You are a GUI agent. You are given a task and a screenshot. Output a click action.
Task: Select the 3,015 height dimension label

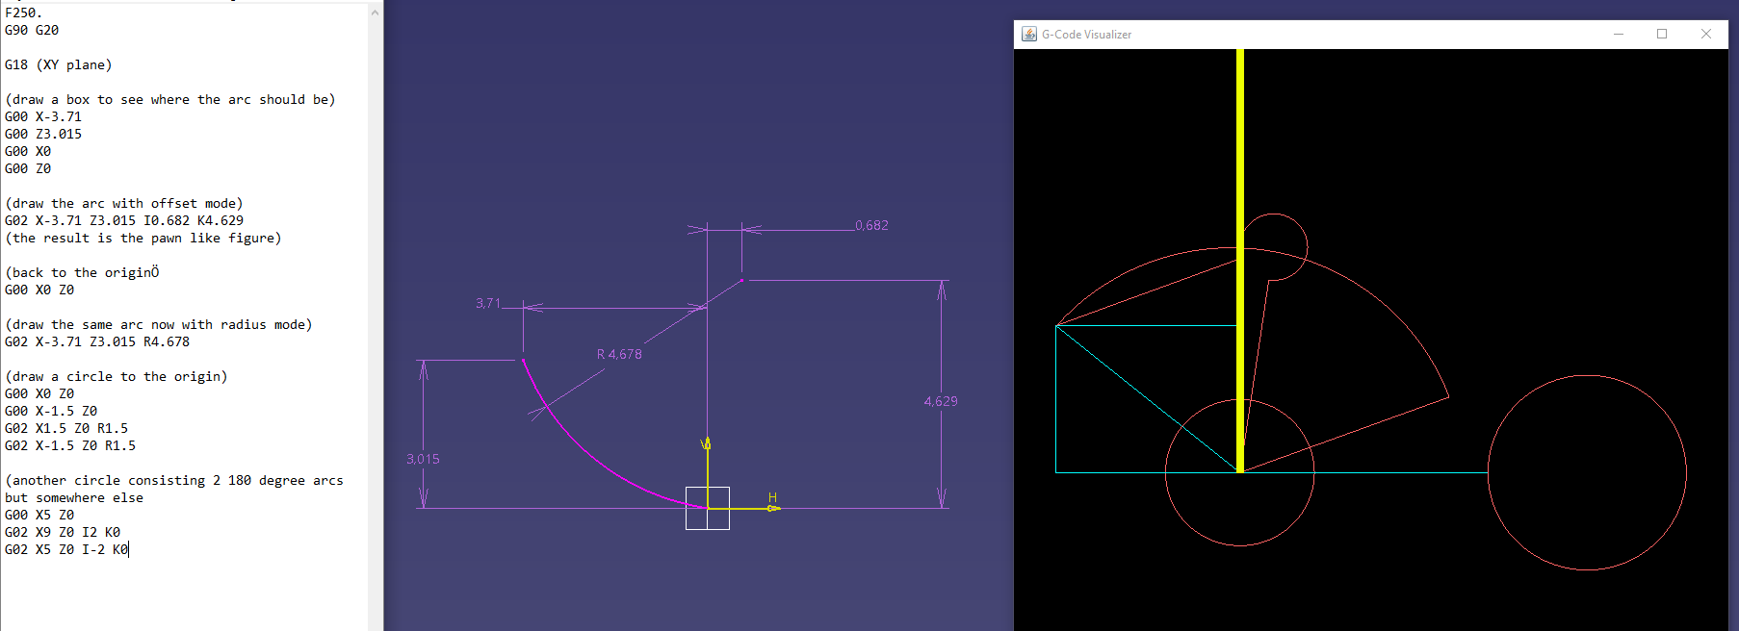tap(423, 459)
